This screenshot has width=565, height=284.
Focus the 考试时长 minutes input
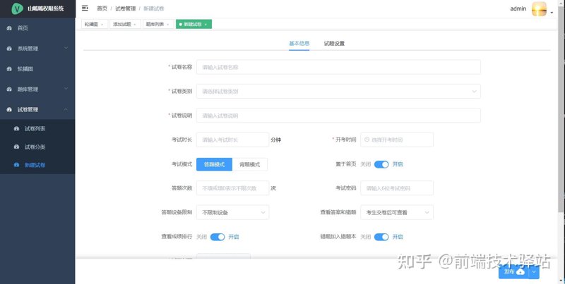(232, 140)
